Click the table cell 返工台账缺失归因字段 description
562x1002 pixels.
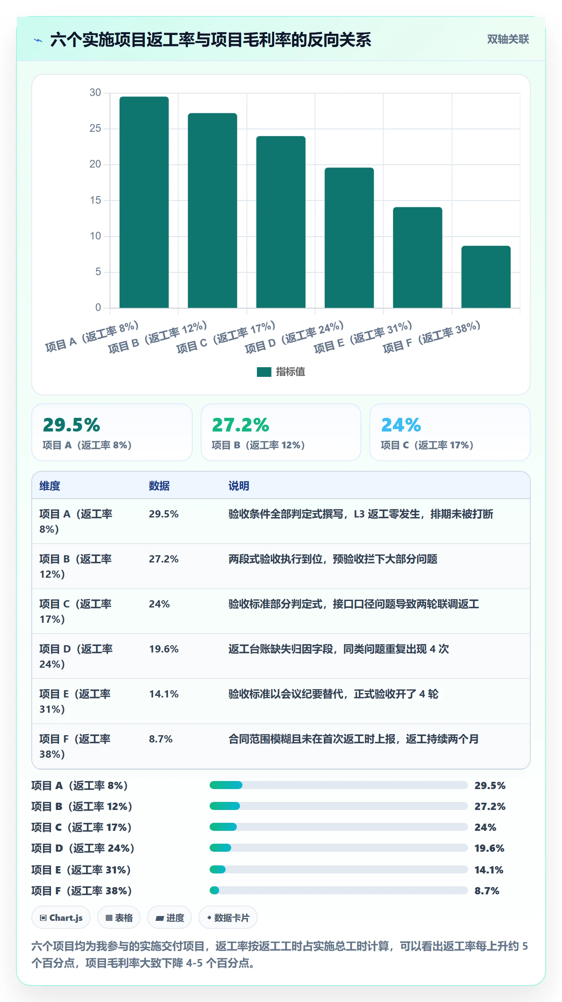tap(339, 649)
